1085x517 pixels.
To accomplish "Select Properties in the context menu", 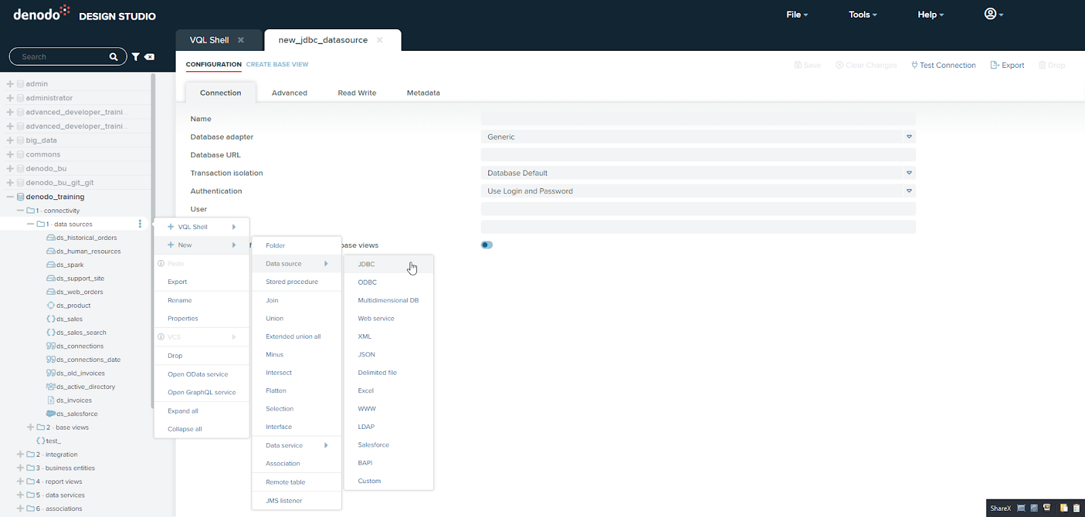I will pyautogui.click(x=202, y=318).
